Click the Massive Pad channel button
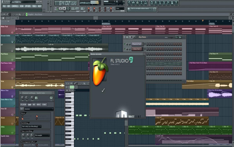 [137, 44]
